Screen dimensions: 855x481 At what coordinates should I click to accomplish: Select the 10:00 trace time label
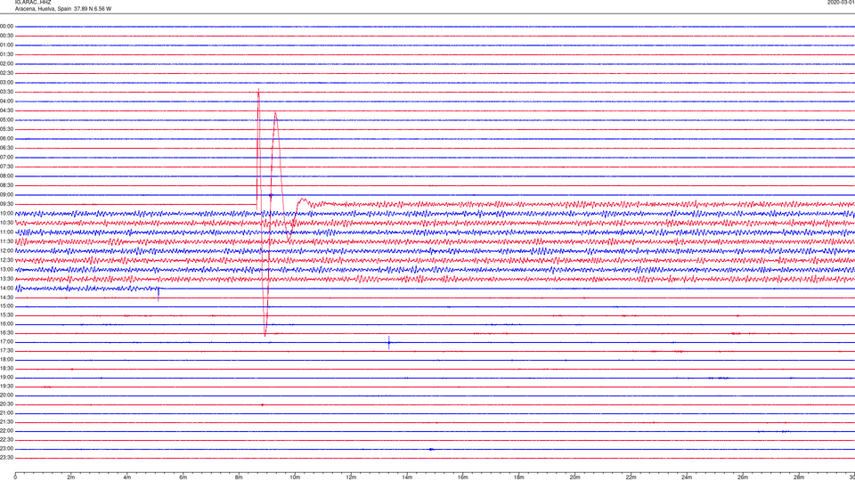point(6,213)
